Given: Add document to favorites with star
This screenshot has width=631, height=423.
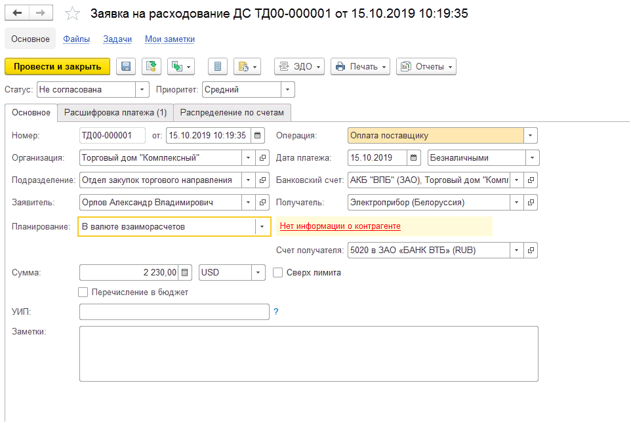Looking at the screenshot, I should tap(73, 14).
